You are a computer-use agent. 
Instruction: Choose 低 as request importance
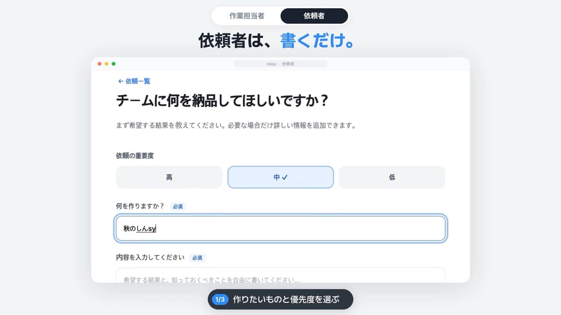[392, 177]
